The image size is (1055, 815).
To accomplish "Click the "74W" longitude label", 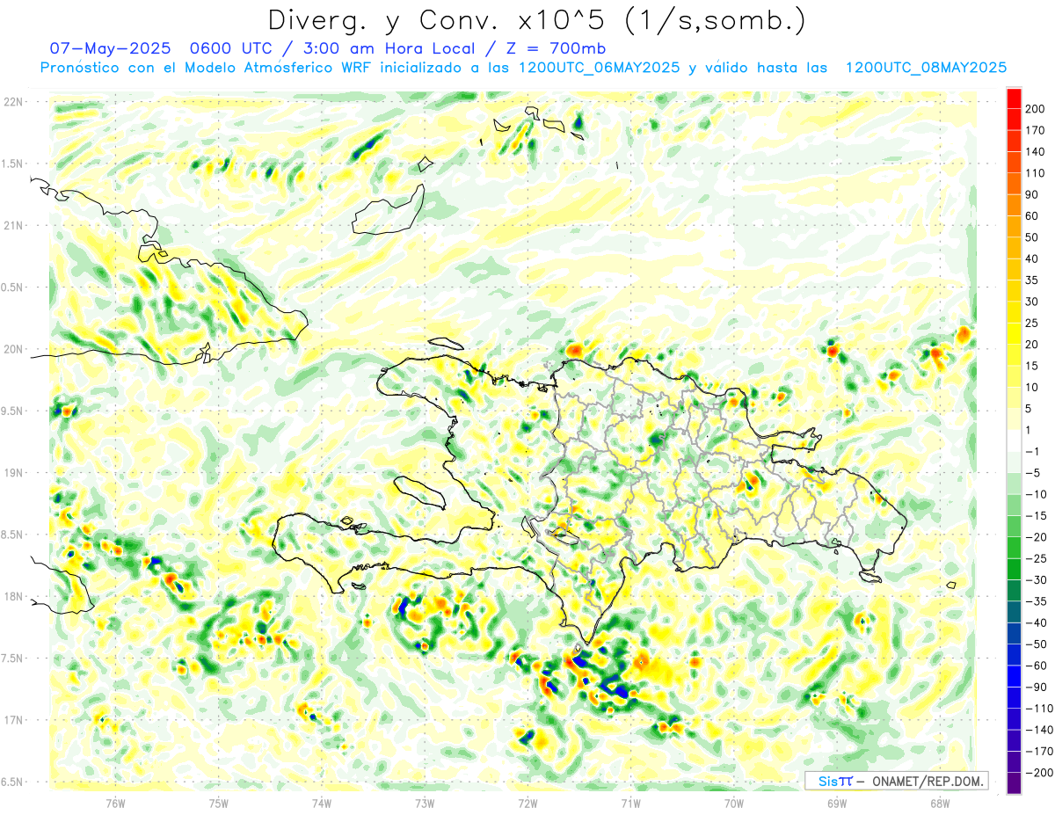I will tap(322, 804).
